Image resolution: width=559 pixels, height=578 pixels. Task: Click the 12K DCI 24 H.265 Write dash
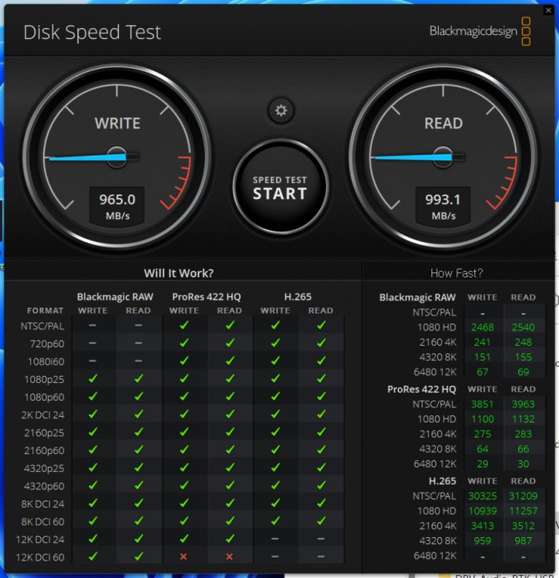point(275,539)
